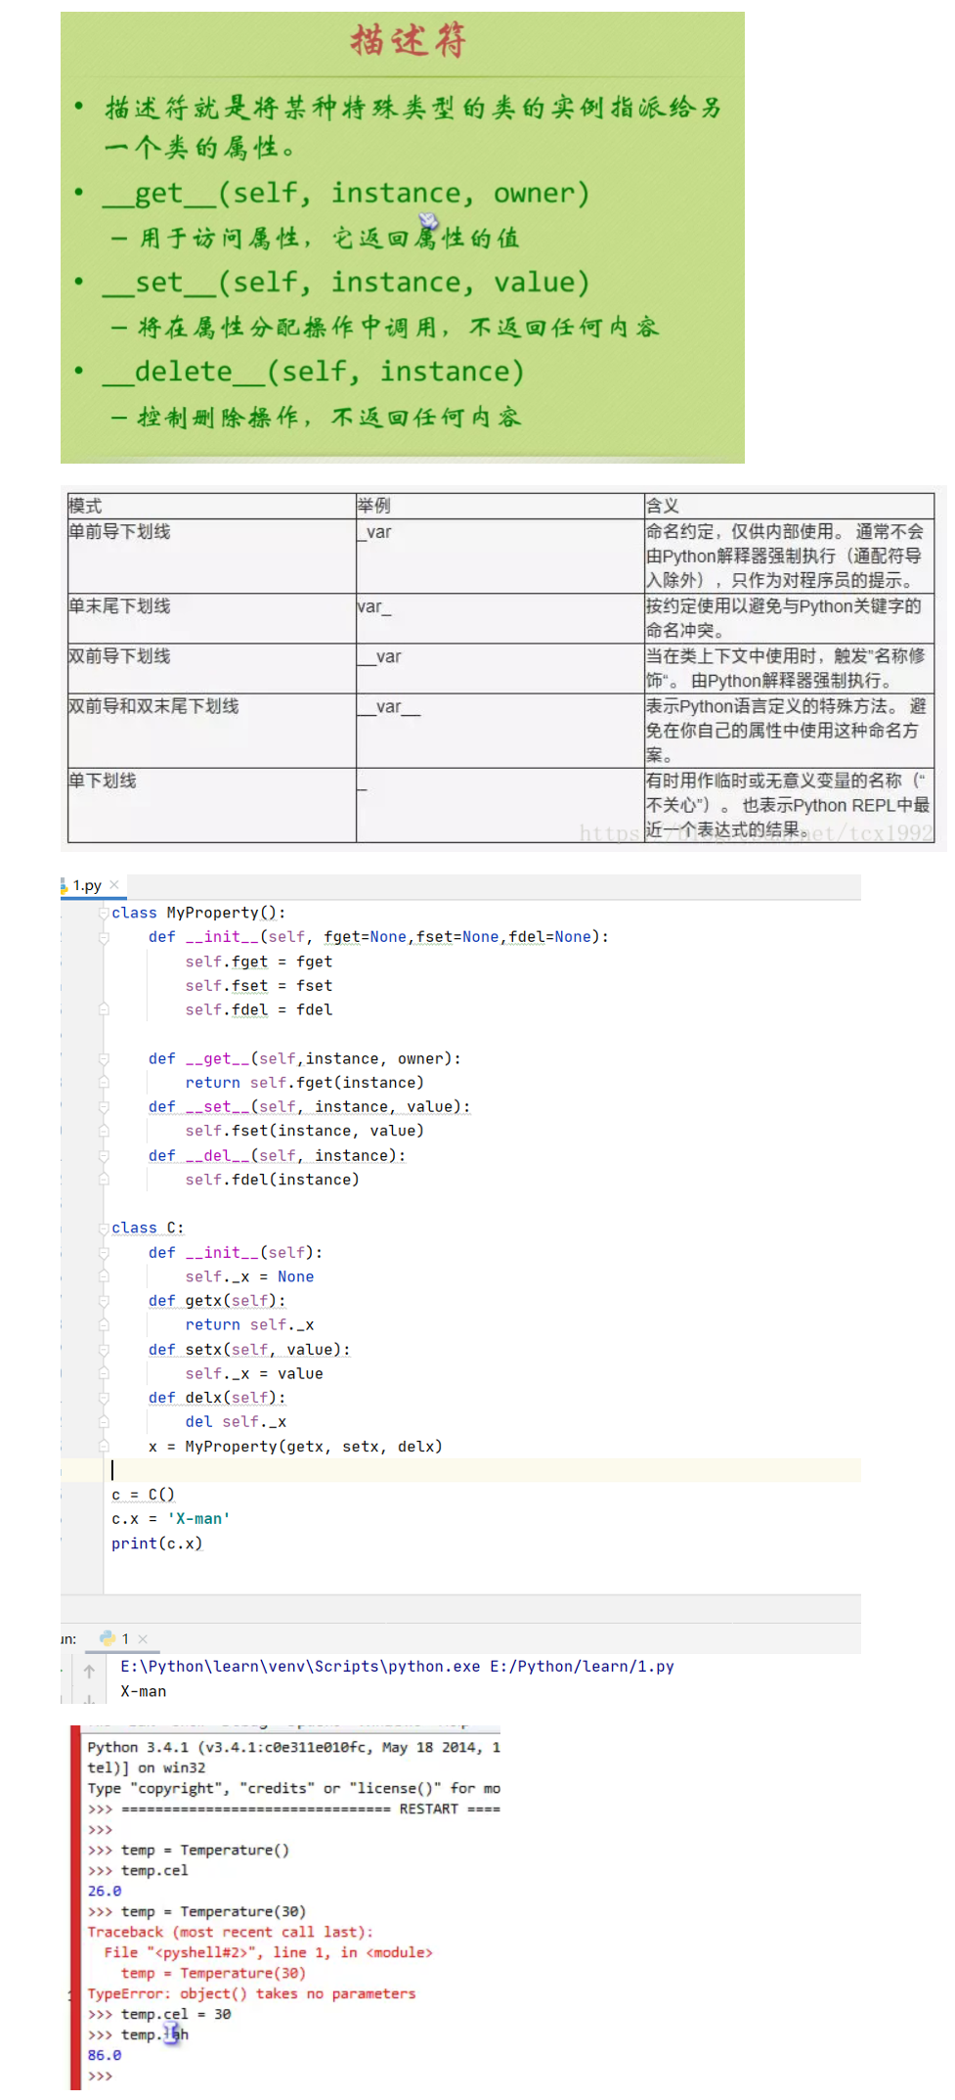The image size is (955, 2100).
Task: Click the empty caret line below MyProperty assignment
Action: tap(483, 1470)
